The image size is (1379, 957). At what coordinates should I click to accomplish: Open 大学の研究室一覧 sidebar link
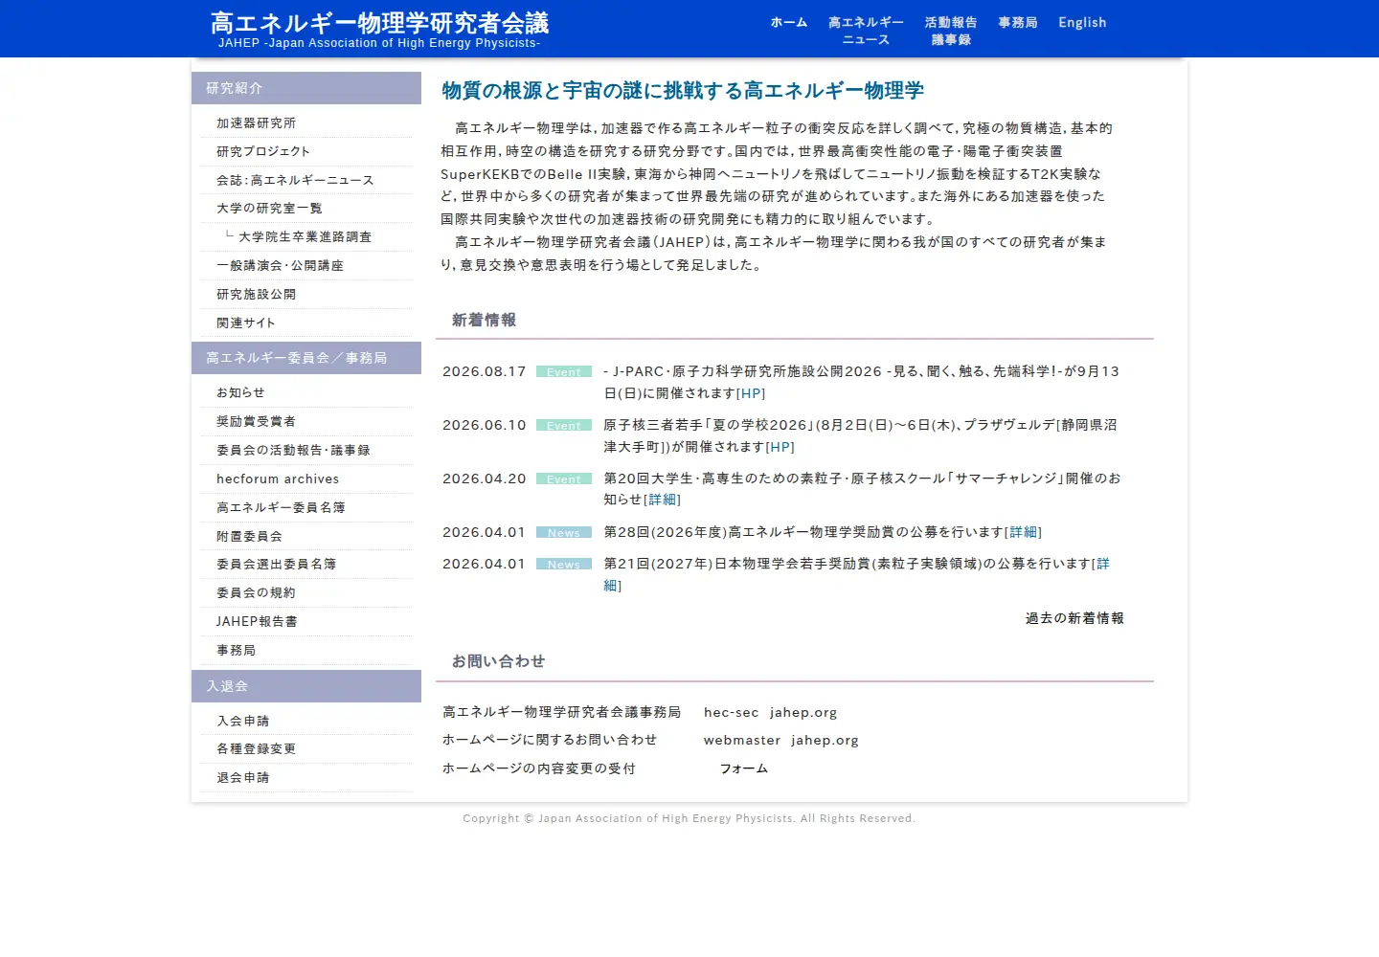tap(269, 209)
